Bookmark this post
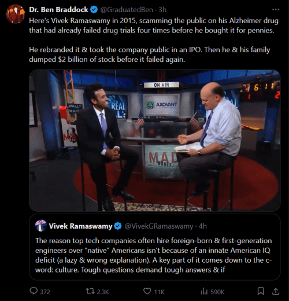 pyautogui.click(x=261, y=291)
